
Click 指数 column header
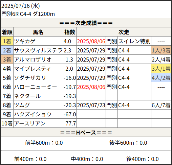(70, 32)
